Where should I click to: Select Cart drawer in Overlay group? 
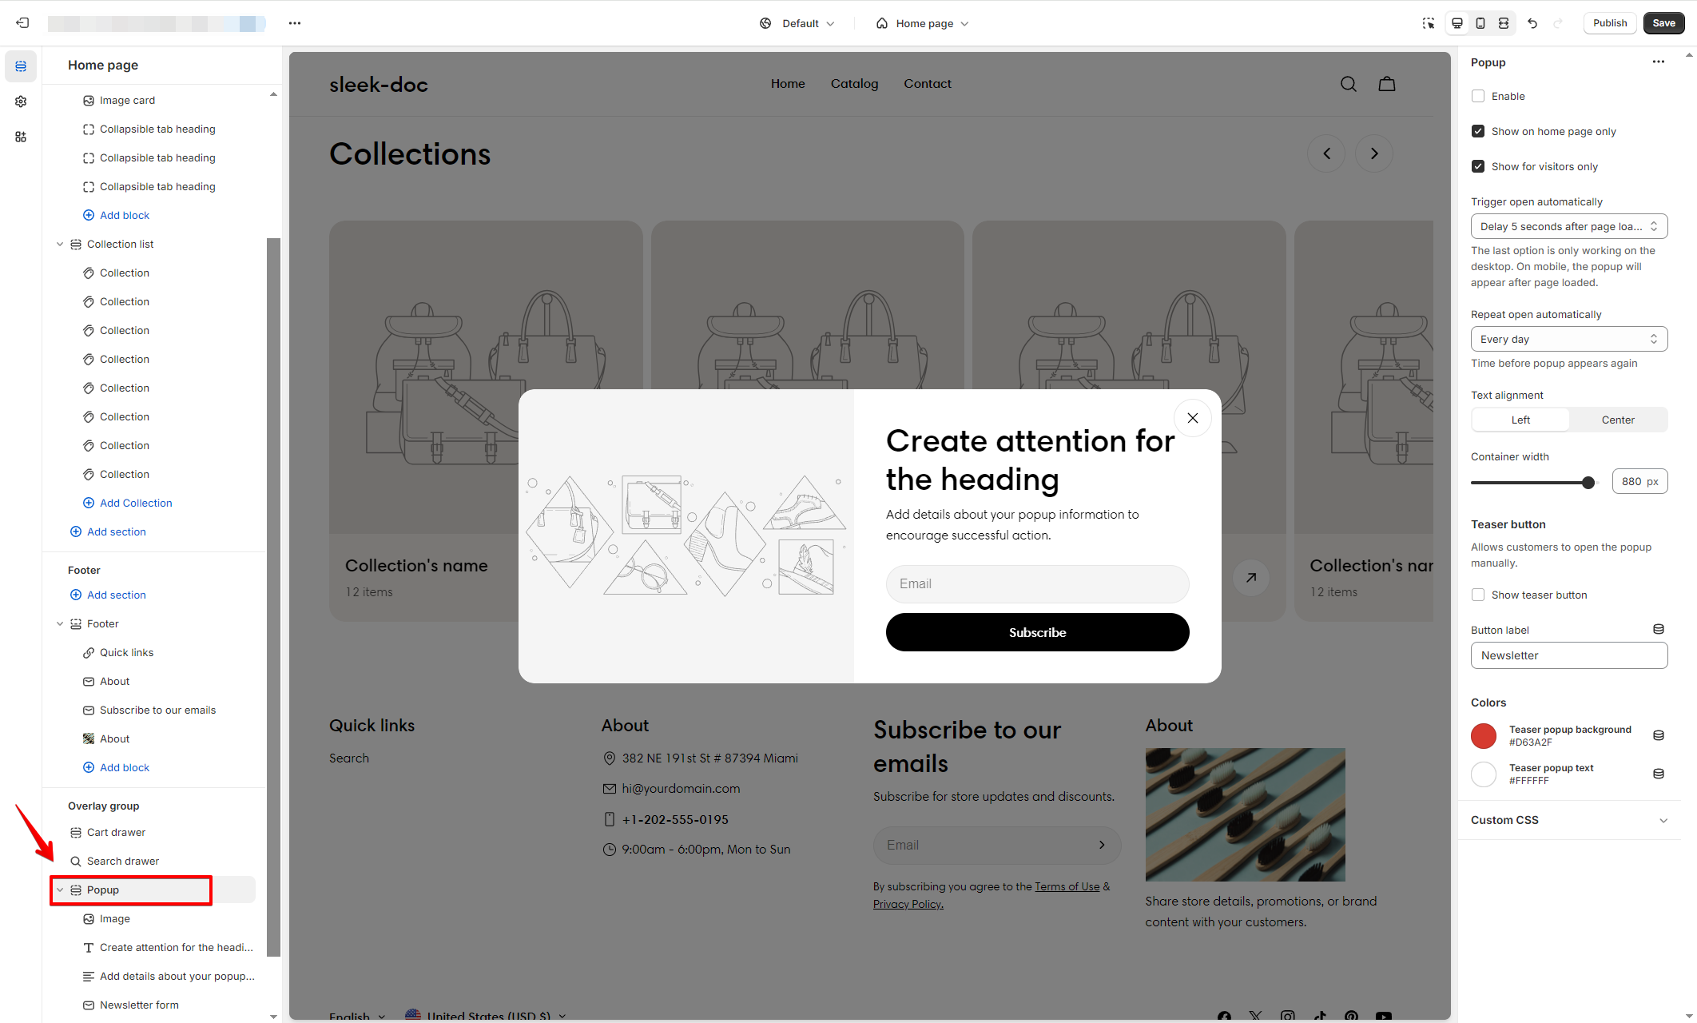(116, 832)
